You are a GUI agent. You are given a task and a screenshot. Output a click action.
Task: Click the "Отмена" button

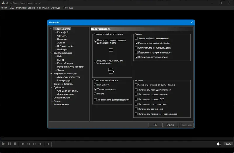(x=171, y=125)
